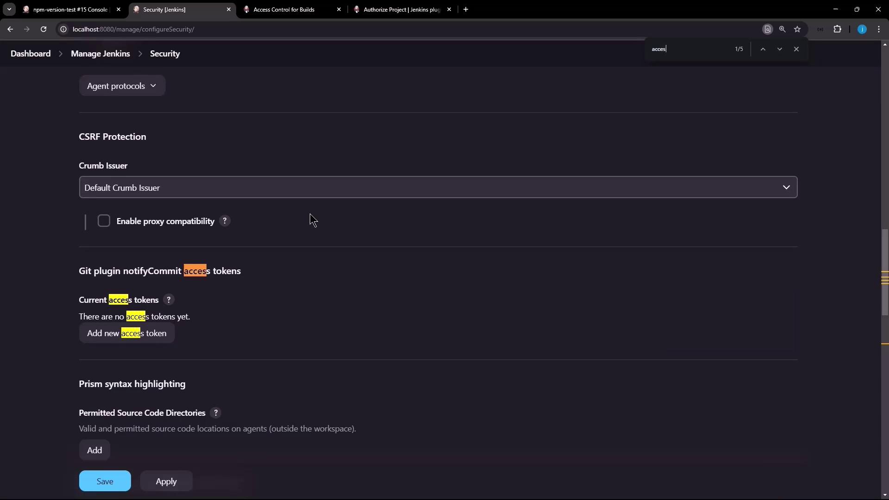Click the blue Save button
This screenshot has height=500, width=889.
point(105,481)
